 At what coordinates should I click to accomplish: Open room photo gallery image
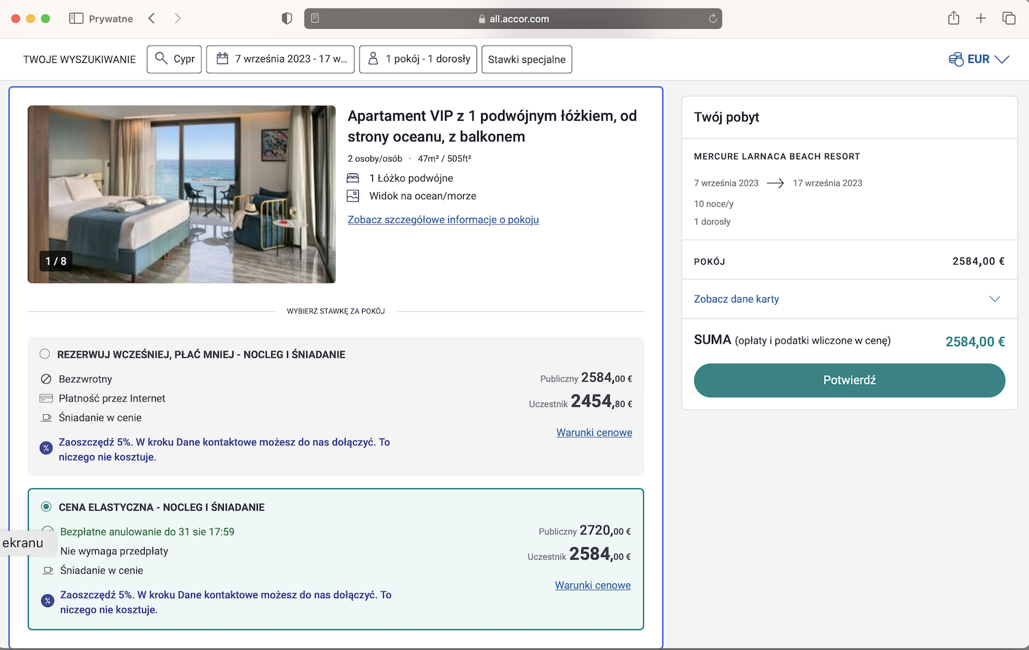(x=181, y=194)
